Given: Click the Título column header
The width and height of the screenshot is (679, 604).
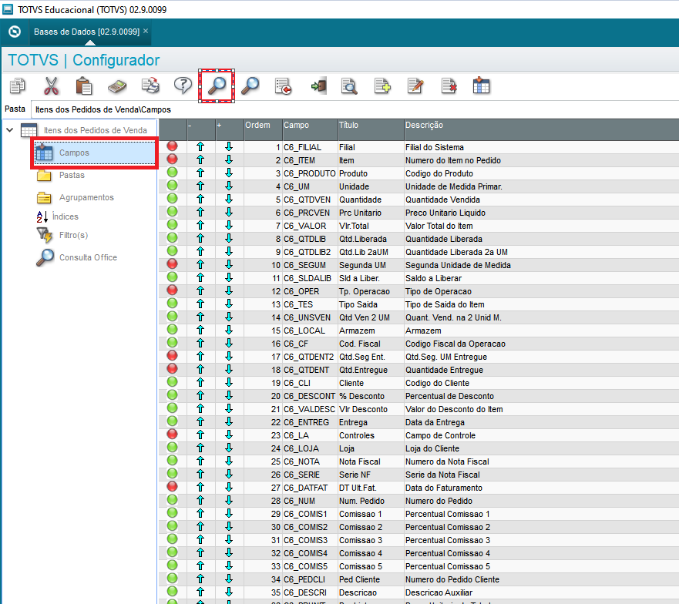Looking at the screenshot, I should coord(371,129).
